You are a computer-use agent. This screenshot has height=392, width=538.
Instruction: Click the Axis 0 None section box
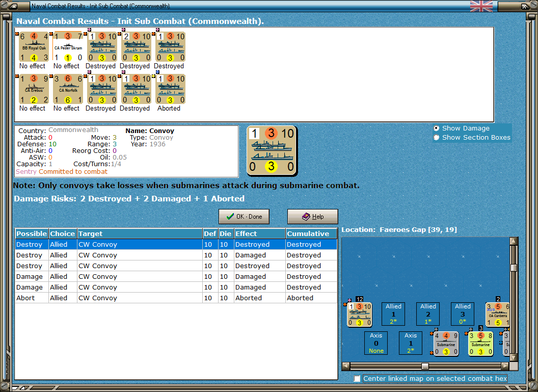376,343
